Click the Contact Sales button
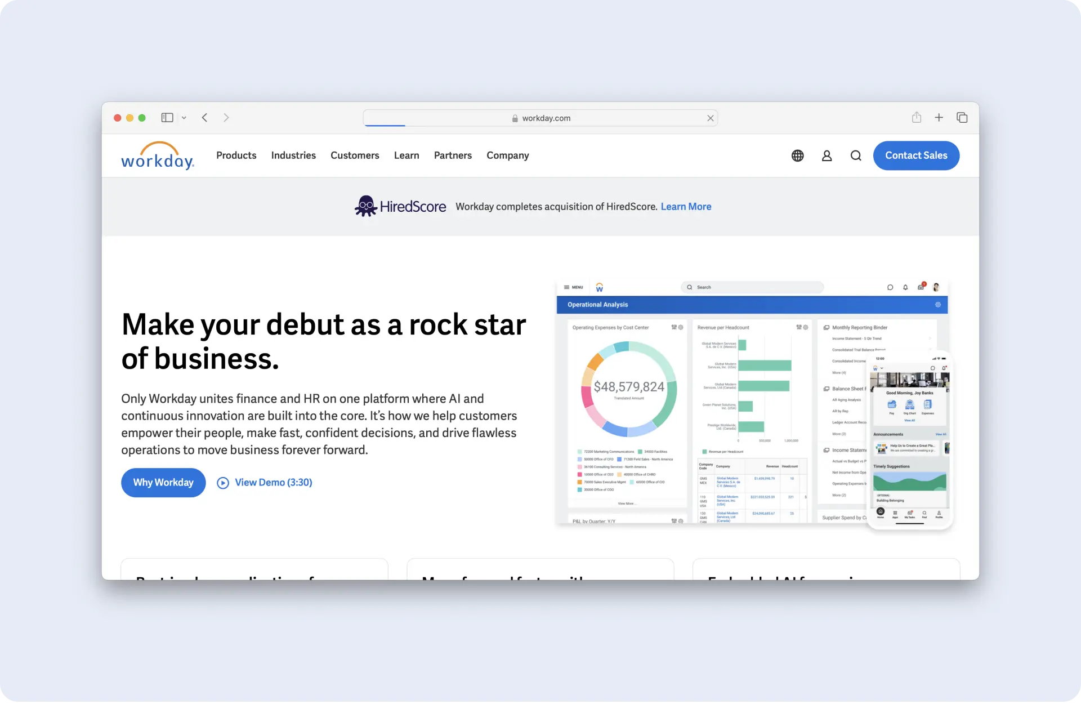1081x704 pixels. [x=916, y=155]
